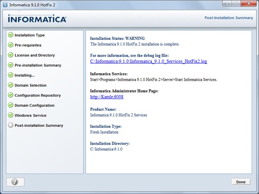Click 'Informatica 9.1.0 HotFix 2 Services' value

click(119, 115)
